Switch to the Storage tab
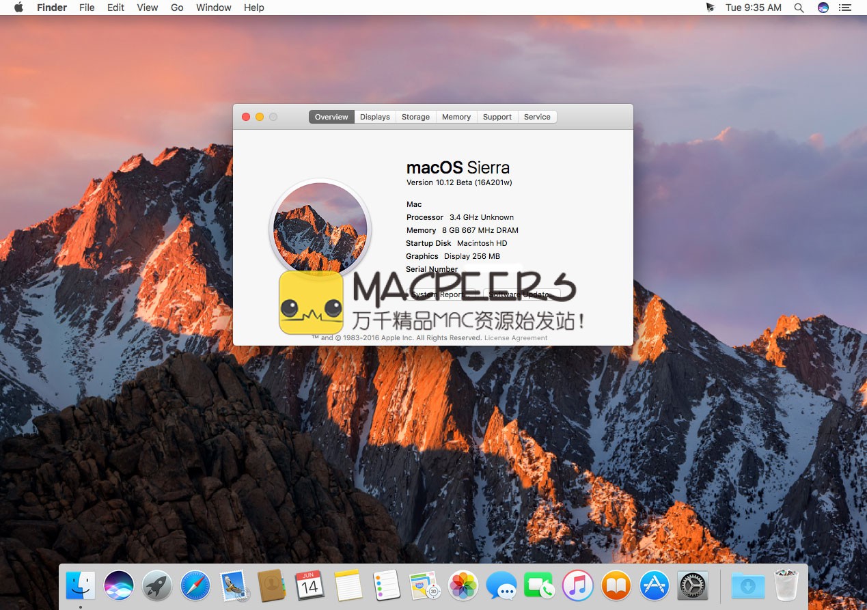Image resolution: width=867 pixels, height=610 pixels. click(415, 117)
